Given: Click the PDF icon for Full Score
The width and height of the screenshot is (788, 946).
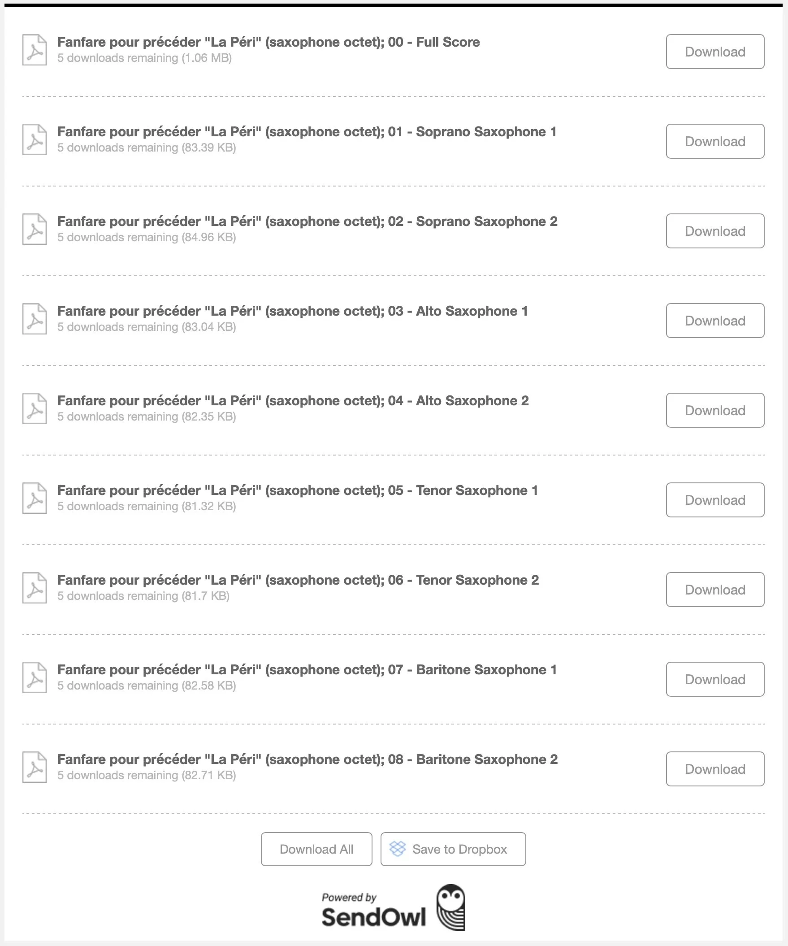Looking at the screenshot, I should [x=35, y=50].
